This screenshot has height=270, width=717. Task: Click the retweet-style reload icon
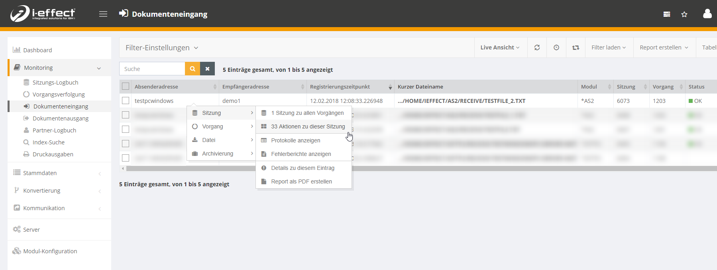[576, 47]
